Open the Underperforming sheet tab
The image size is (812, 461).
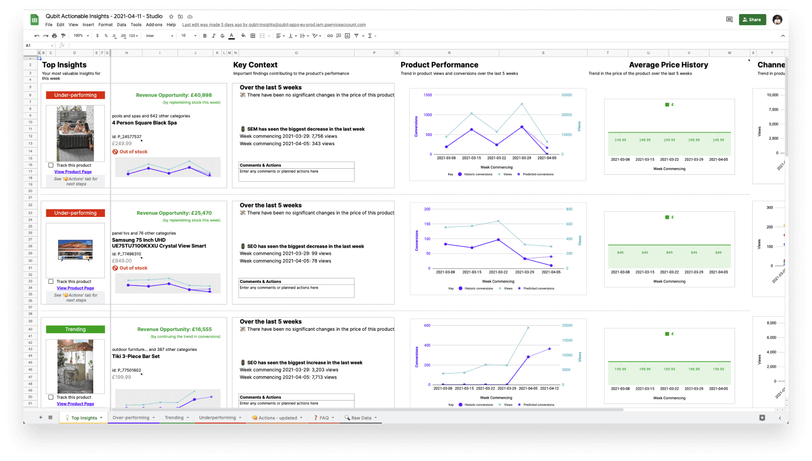pyautogui.click(x=220, y=417)
